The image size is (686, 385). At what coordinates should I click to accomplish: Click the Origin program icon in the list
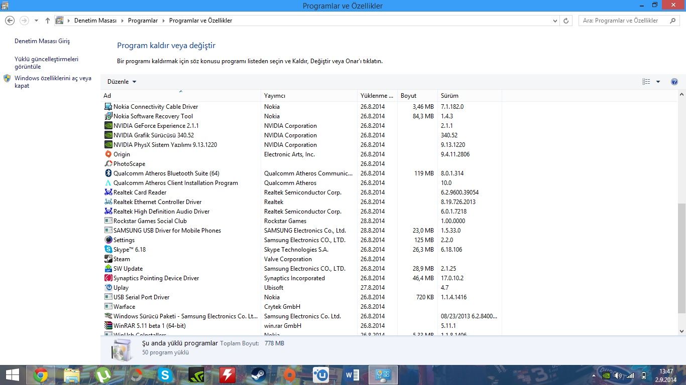pyautogui.click(x=108, y=154)
